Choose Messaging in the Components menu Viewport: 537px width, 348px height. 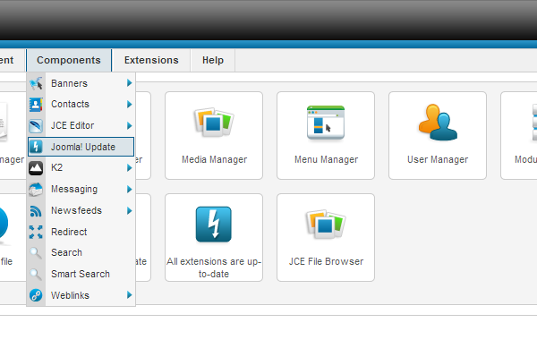[81, 190]
